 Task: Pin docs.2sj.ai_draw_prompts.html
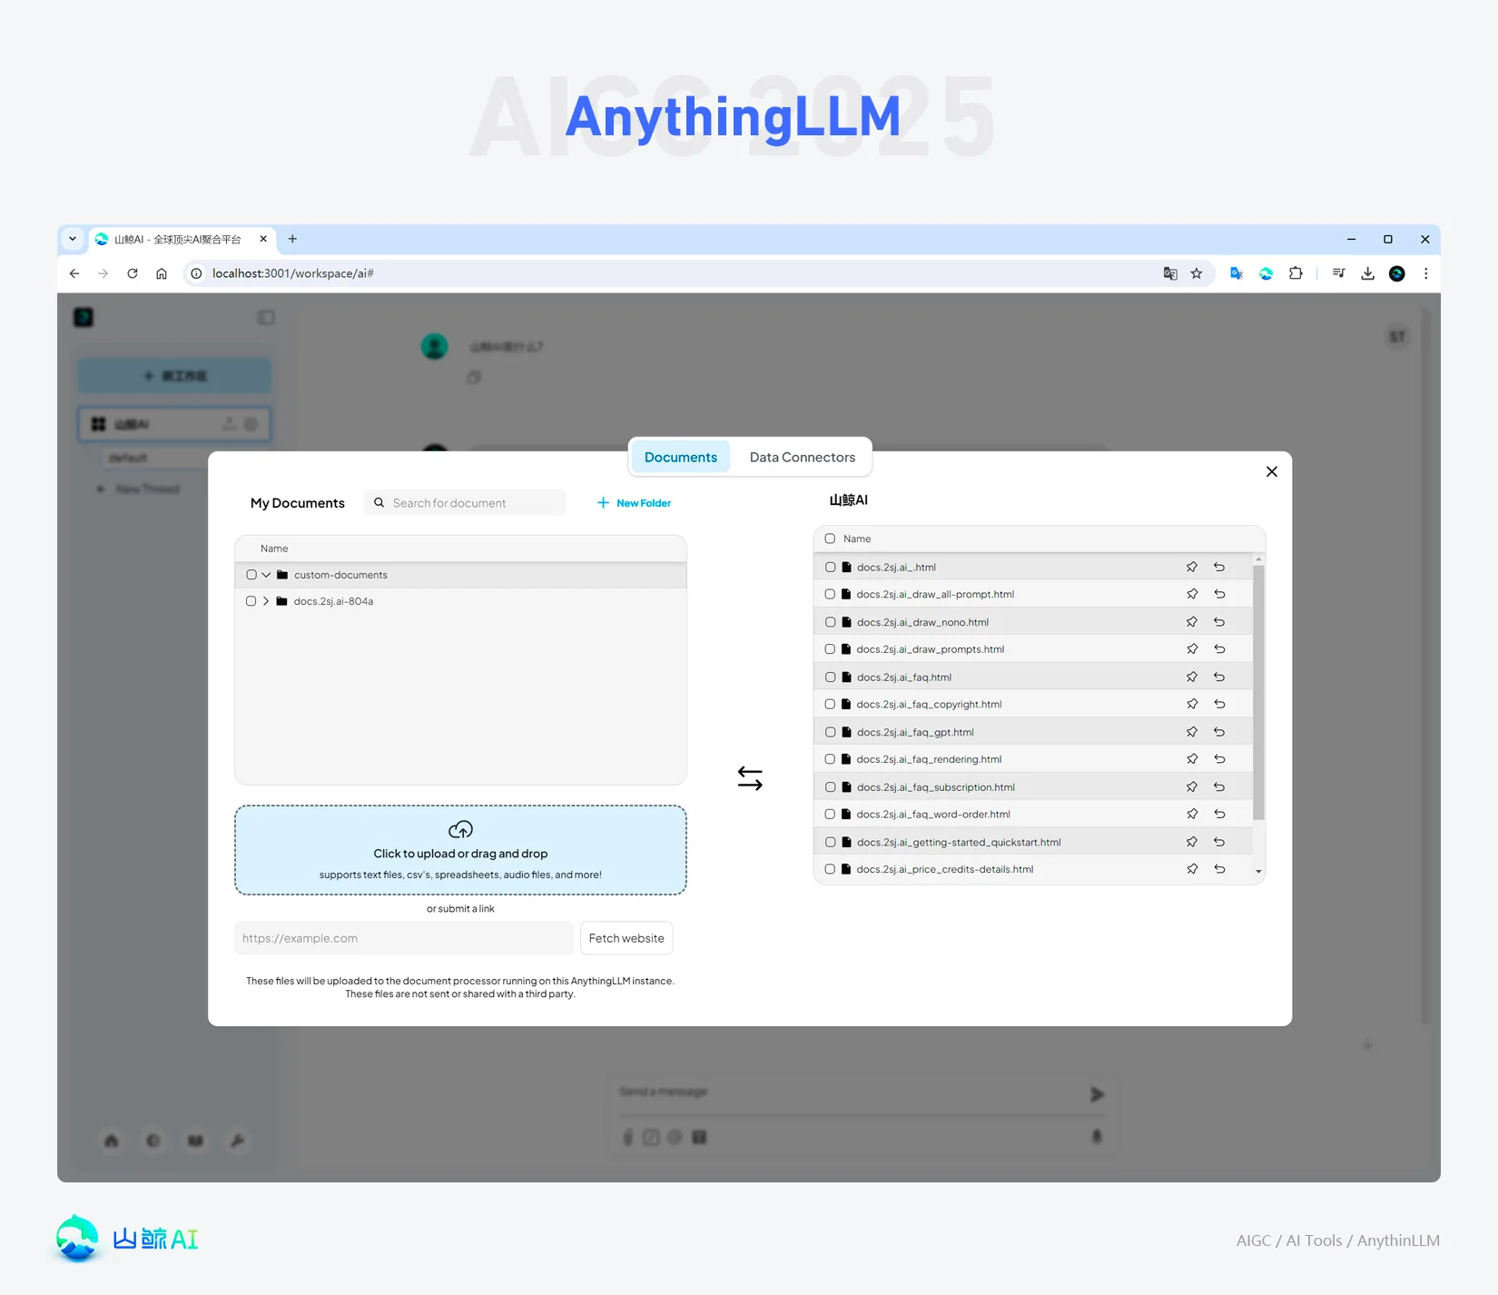point(1192,649)
